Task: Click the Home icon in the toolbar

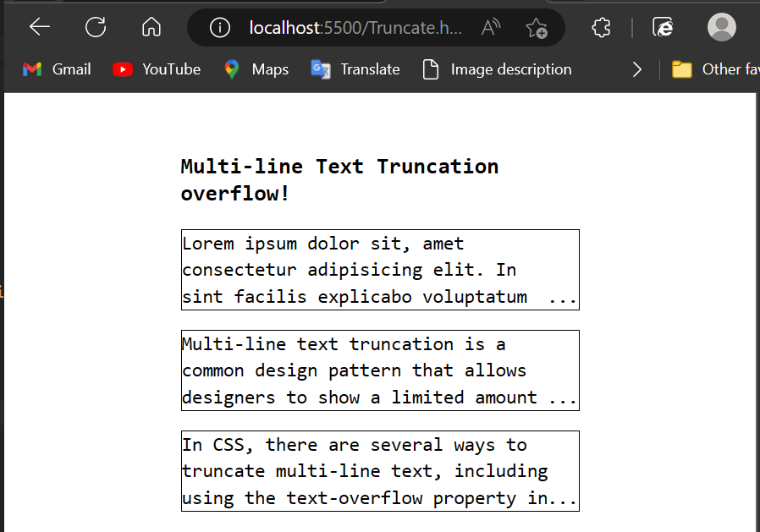Action: point(151,28)
